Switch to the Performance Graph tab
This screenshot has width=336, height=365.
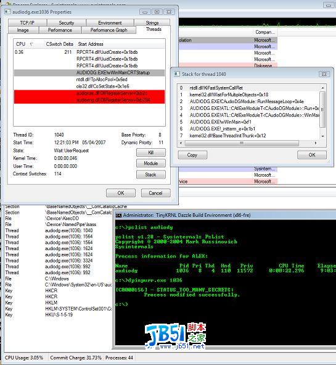tap(109, 30)
